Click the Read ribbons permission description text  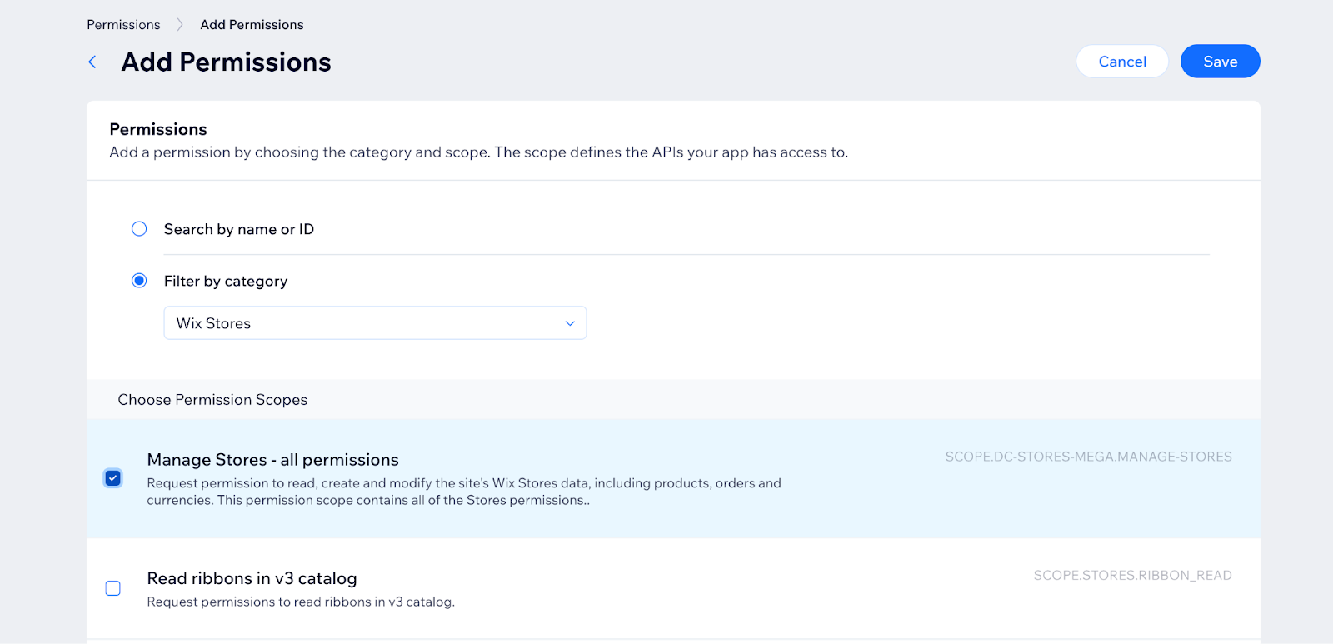point(301,602)
